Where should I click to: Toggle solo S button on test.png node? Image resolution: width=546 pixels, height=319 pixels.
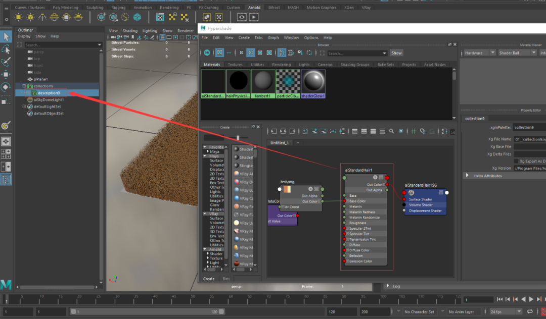pos(310,189)
